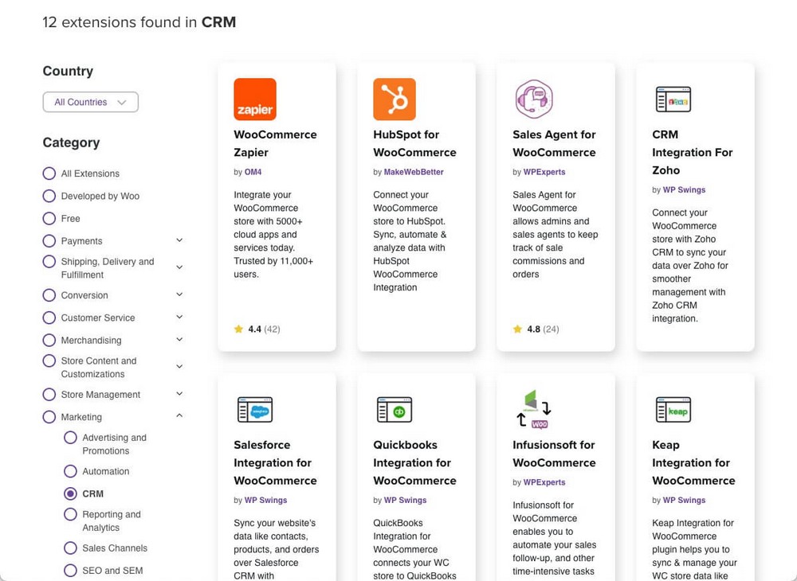The height and width of the screenshot is (581, 797).
Task: Select the Store Management radio button
Action: pos(49,394)
